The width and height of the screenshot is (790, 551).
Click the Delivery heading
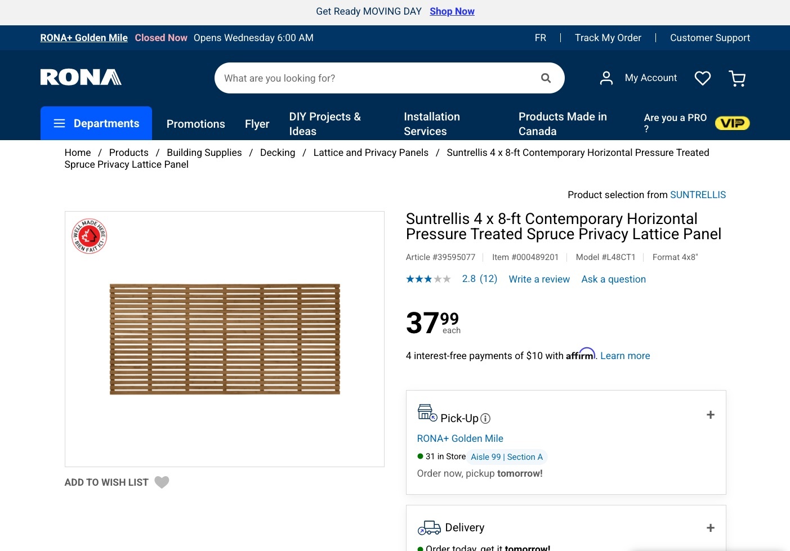465,527
